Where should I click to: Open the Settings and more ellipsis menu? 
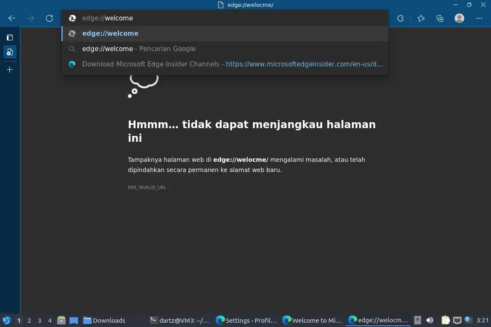click(x=479, y=18)
